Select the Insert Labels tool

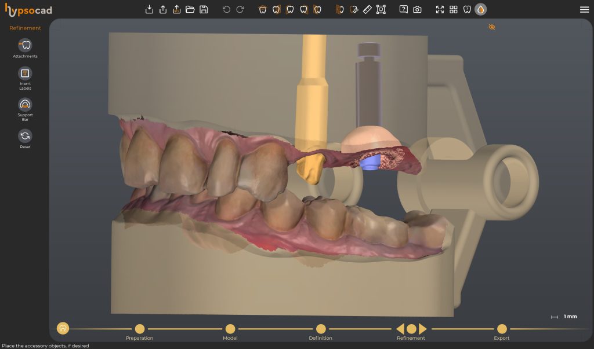click(25, 74)
